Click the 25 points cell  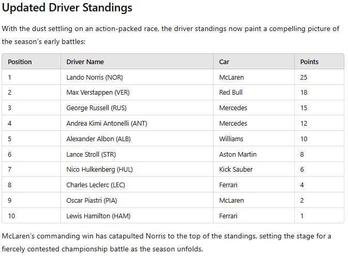point(304,77)
